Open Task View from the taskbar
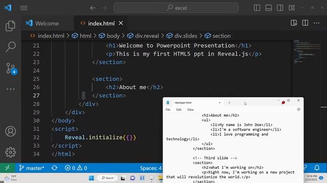327x183 pixels. point(123,178)
